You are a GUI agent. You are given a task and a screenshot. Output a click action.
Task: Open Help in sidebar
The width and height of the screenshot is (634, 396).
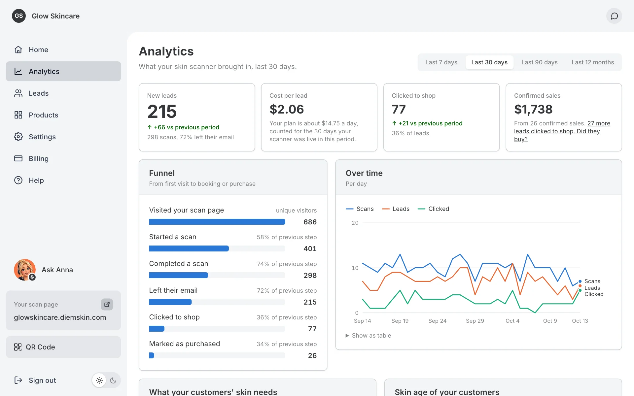pyautogui.click(x=63, y=180)
